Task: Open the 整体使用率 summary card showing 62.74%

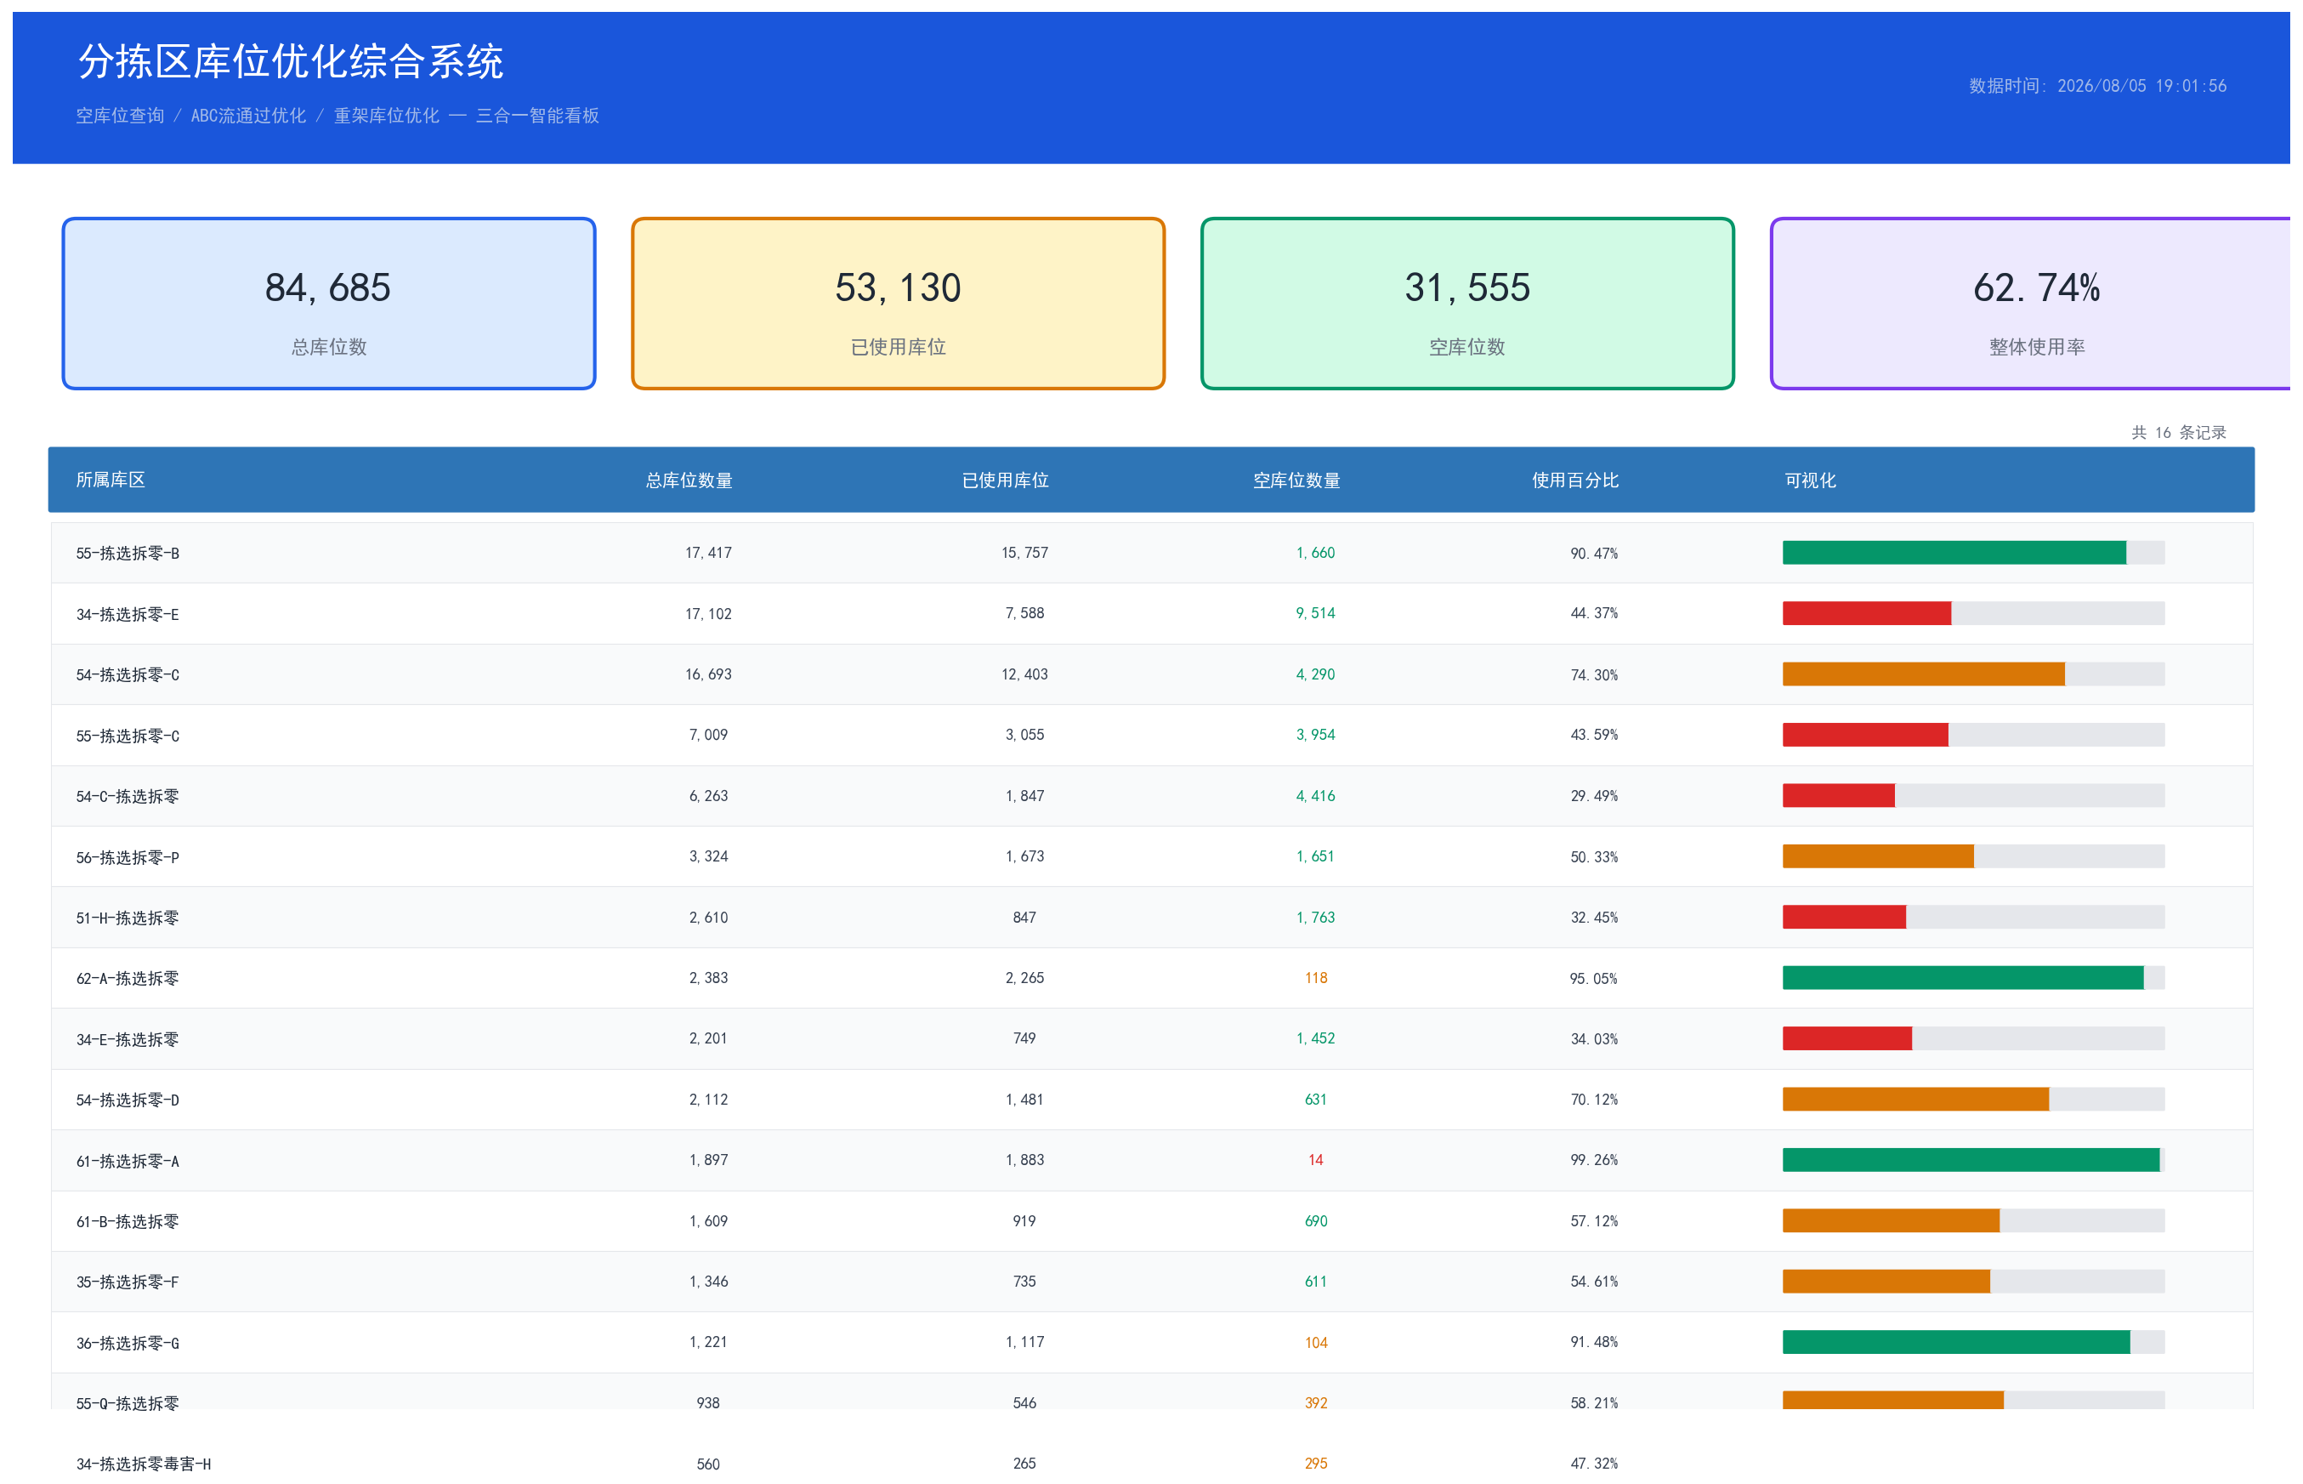Action: pos(2030,304)
